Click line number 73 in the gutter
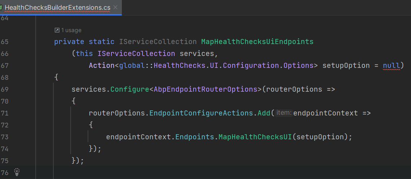Viewport: 411px width, 179px height. pyautogui.click(x=5, y=137)
